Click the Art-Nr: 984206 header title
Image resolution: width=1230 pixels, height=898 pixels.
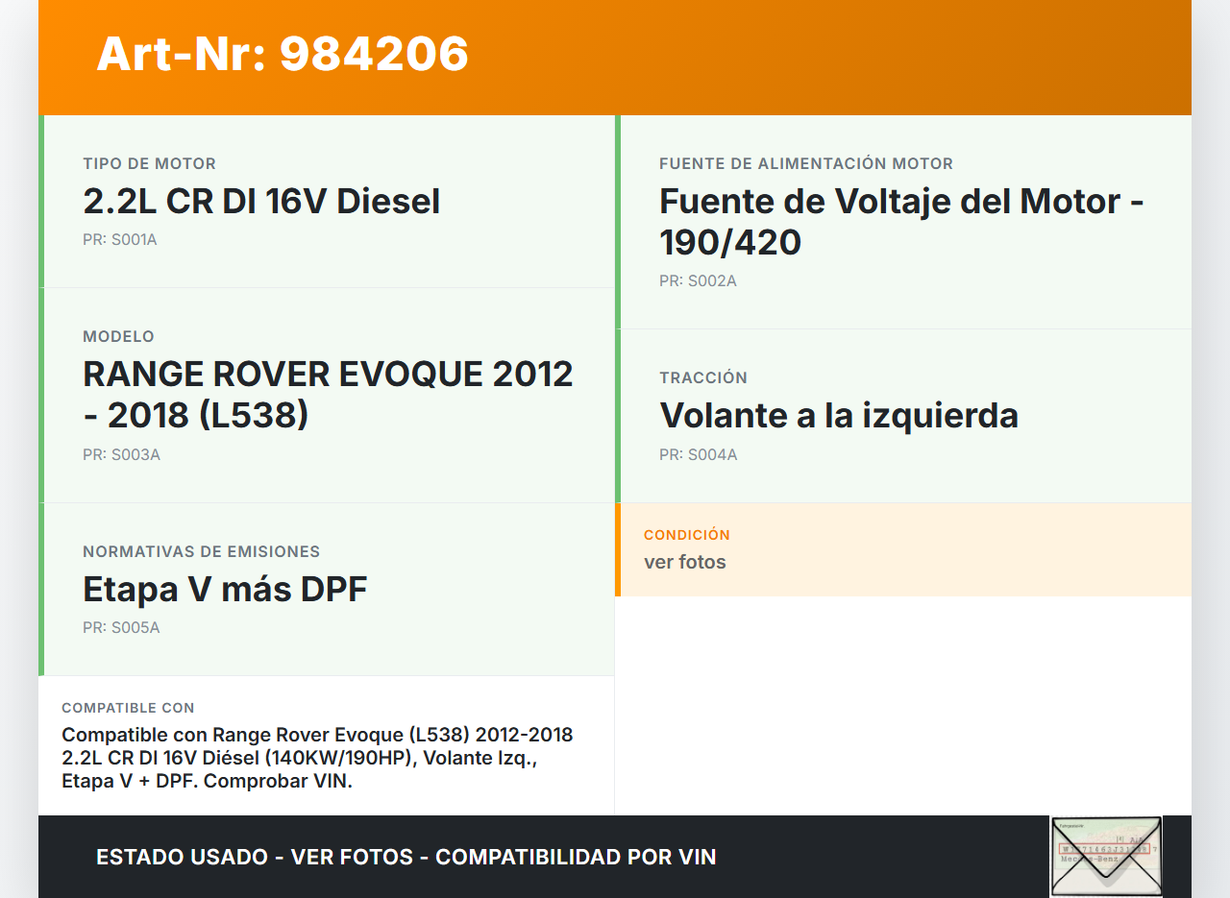coord(283,54)
